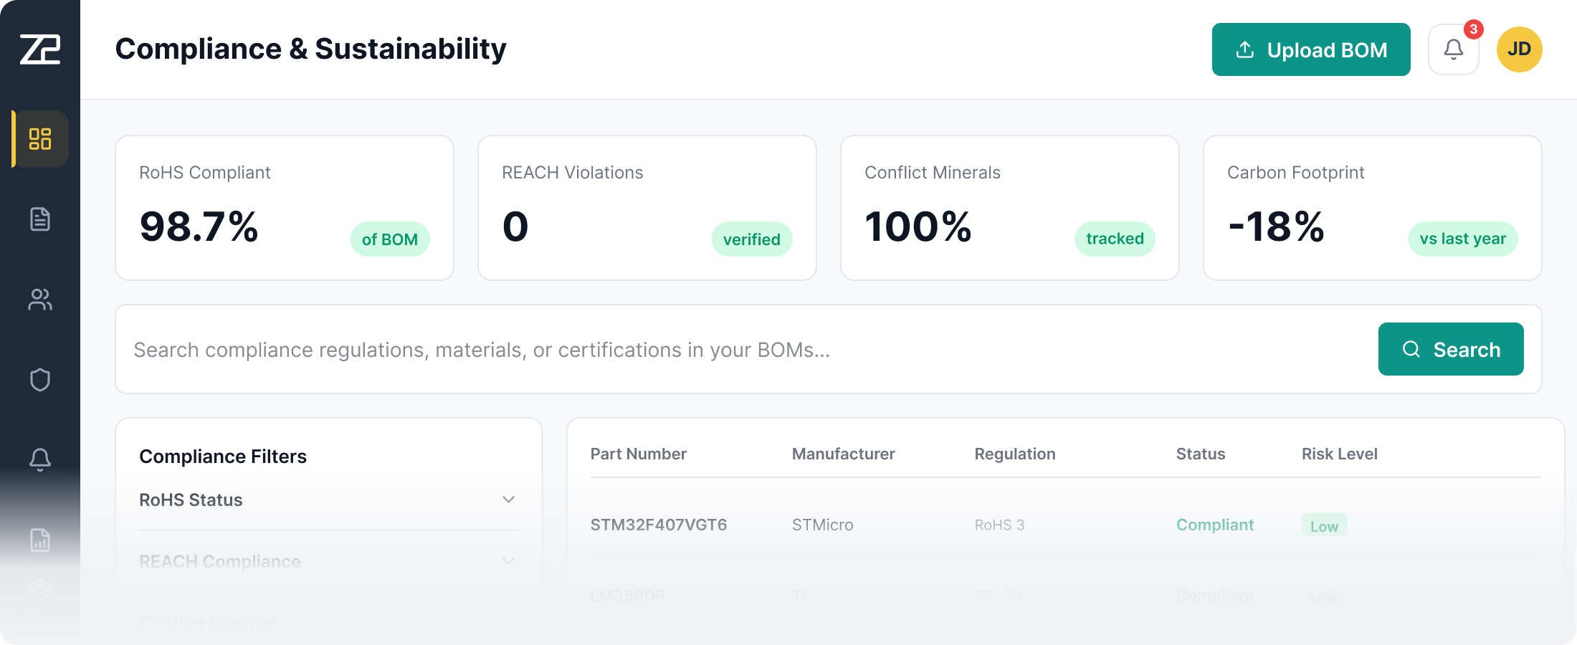Click the Carbon Footprint -18% value
Screen dimensions: 1577x645
pos(1276,226)
